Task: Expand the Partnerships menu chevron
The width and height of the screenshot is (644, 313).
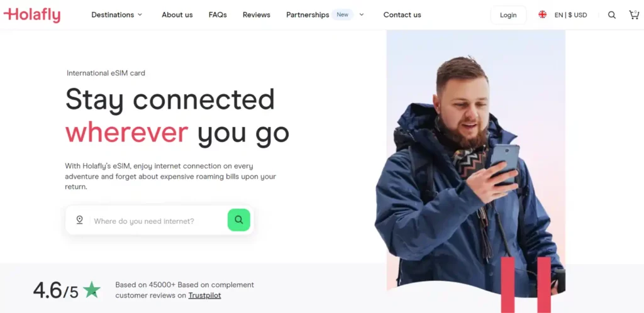Action: click(x=362, y=14)
